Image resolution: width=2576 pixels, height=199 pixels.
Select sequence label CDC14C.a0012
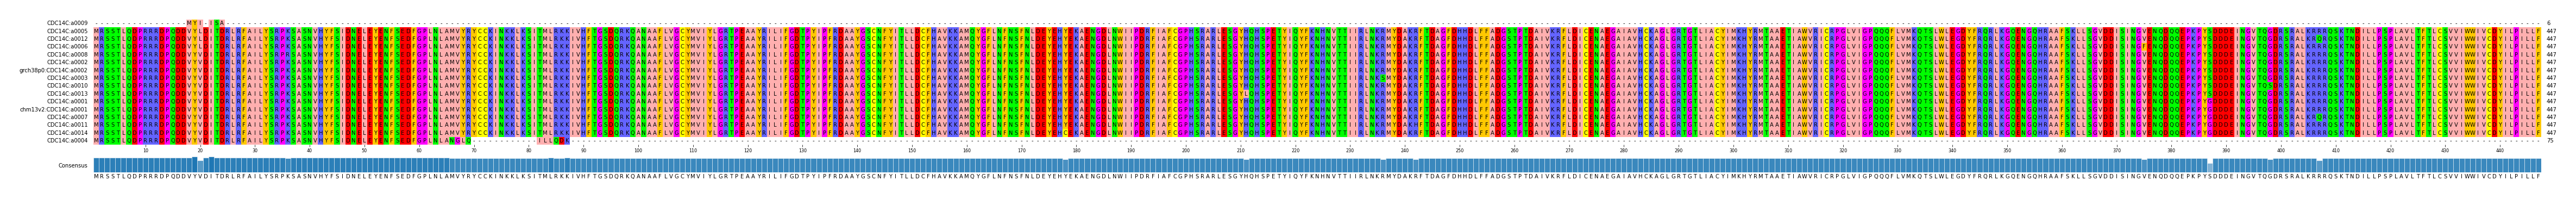[67, 39]
